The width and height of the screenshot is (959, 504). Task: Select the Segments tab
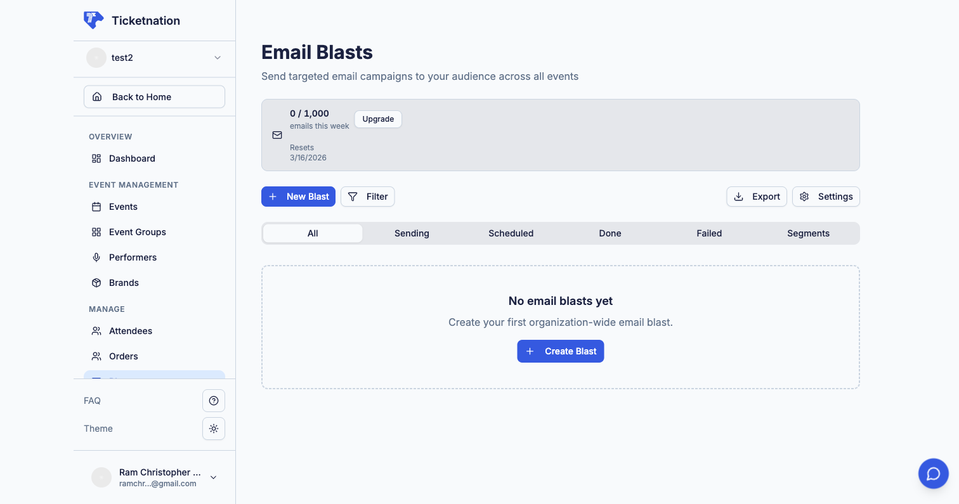(x=808, y=233)
